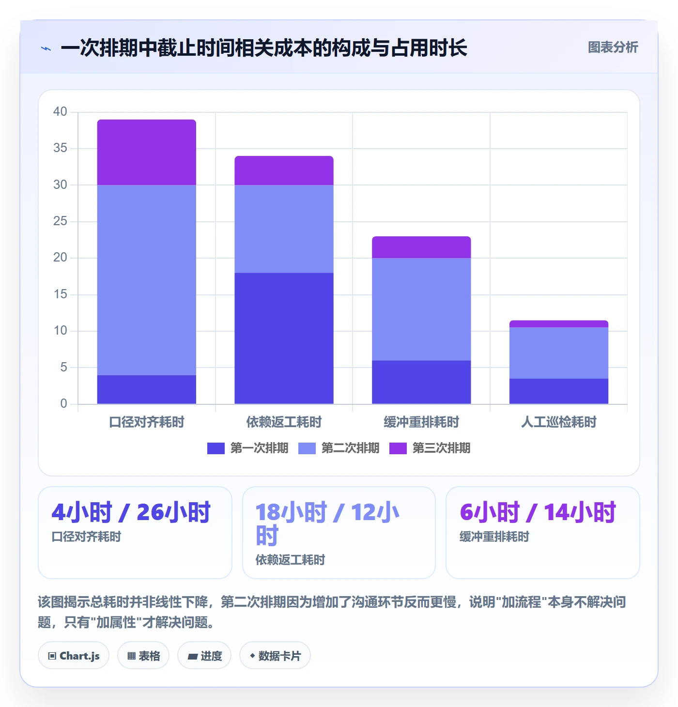Toggle the 第二次排期 legend item
This screenshot has height=707, width=678.
(x=339, y=448)
